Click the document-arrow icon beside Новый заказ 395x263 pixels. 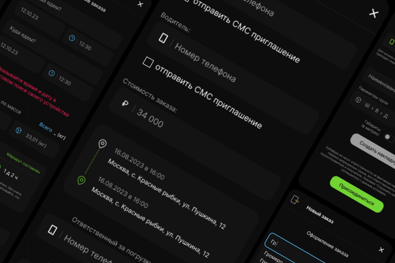tap(295, 199)
